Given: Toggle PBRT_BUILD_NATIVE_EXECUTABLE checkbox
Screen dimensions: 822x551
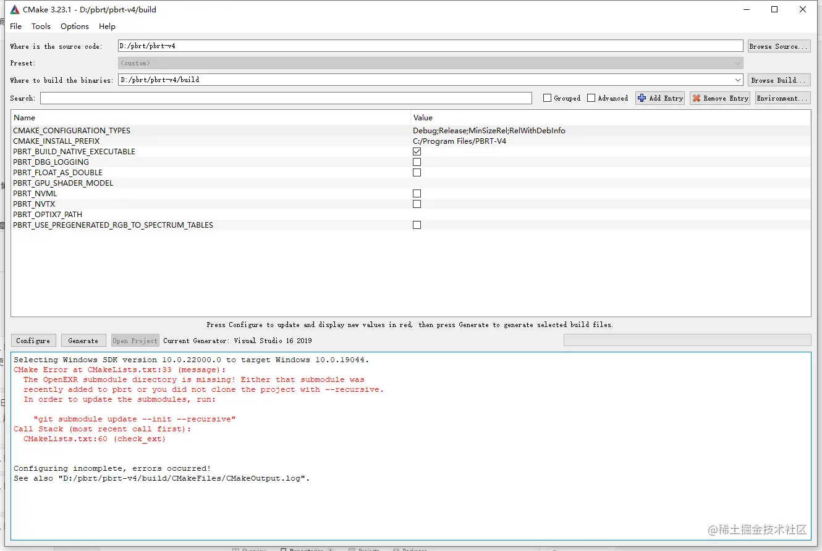Looking at the screenshot, I should coord(417,152).
